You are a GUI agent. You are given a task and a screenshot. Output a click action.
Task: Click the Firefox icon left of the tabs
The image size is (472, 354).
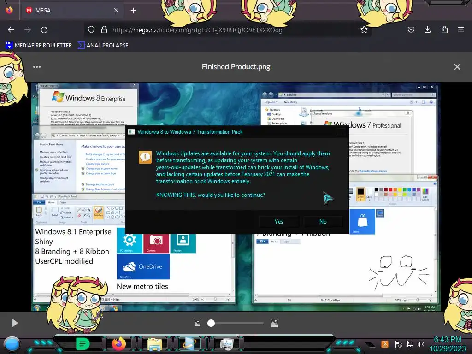tap(9, 10)
